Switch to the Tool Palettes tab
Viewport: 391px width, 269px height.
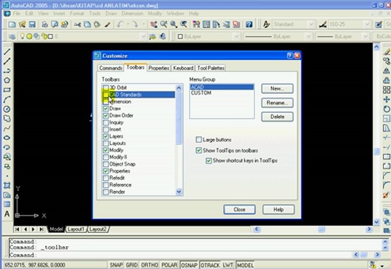coord(211,68)
